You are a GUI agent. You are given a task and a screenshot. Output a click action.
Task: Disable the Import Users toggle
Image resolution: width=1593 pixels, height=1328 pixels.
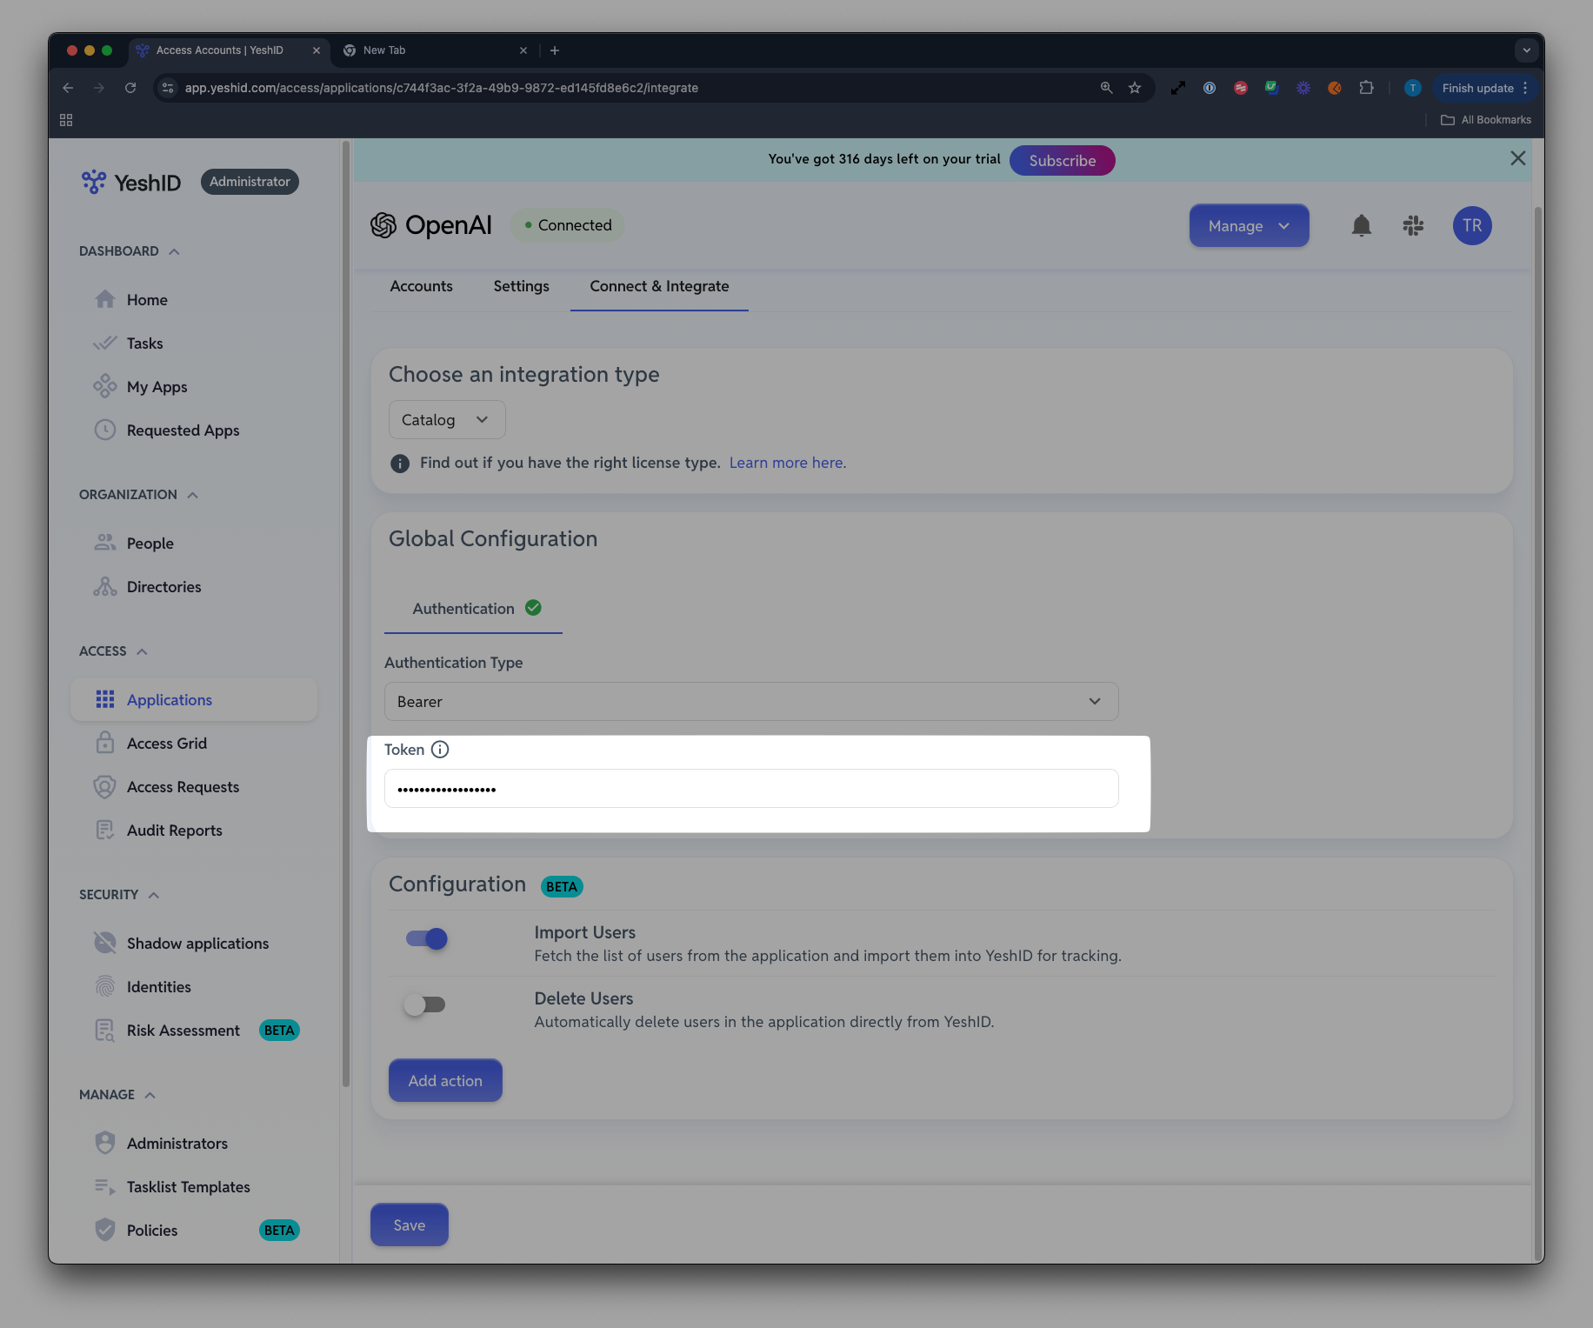coord(426,938)
